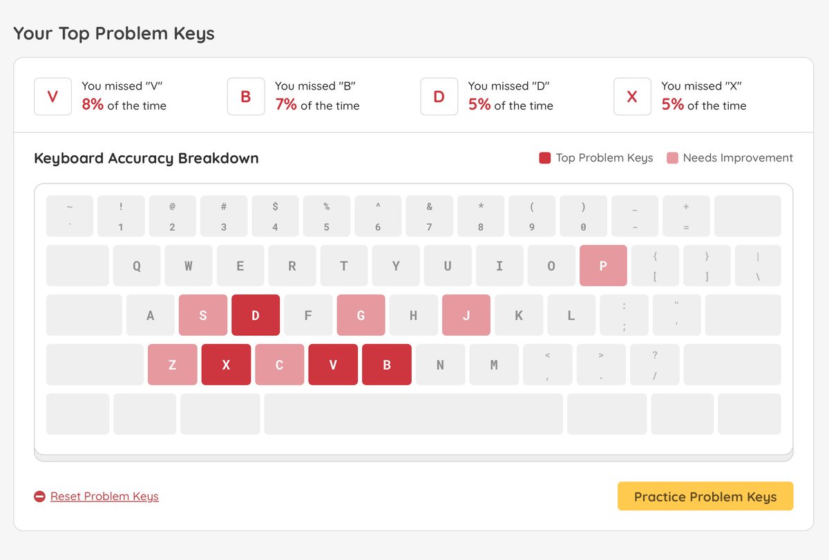Image resolution: width=829 pixels, height=560 pixels.
Task: Click the F key on keyboard
Action: tap(308, 315)
